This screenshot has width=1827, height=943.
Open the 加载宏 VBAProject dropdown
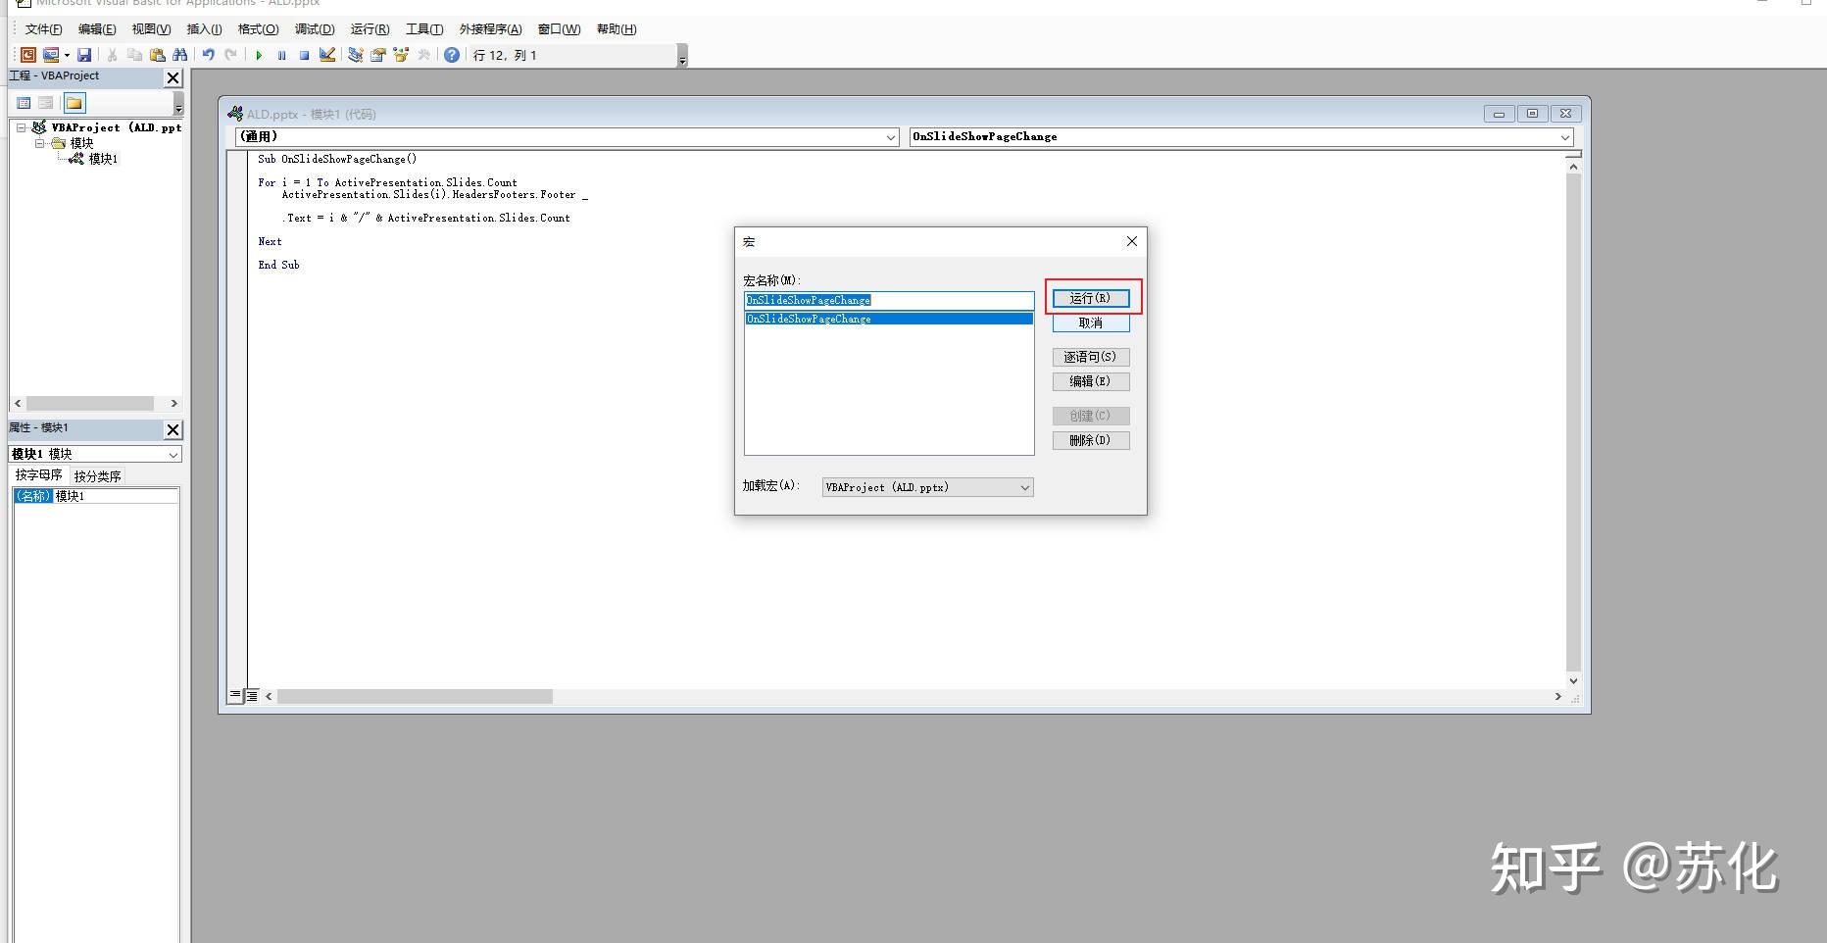pos(927,487)
